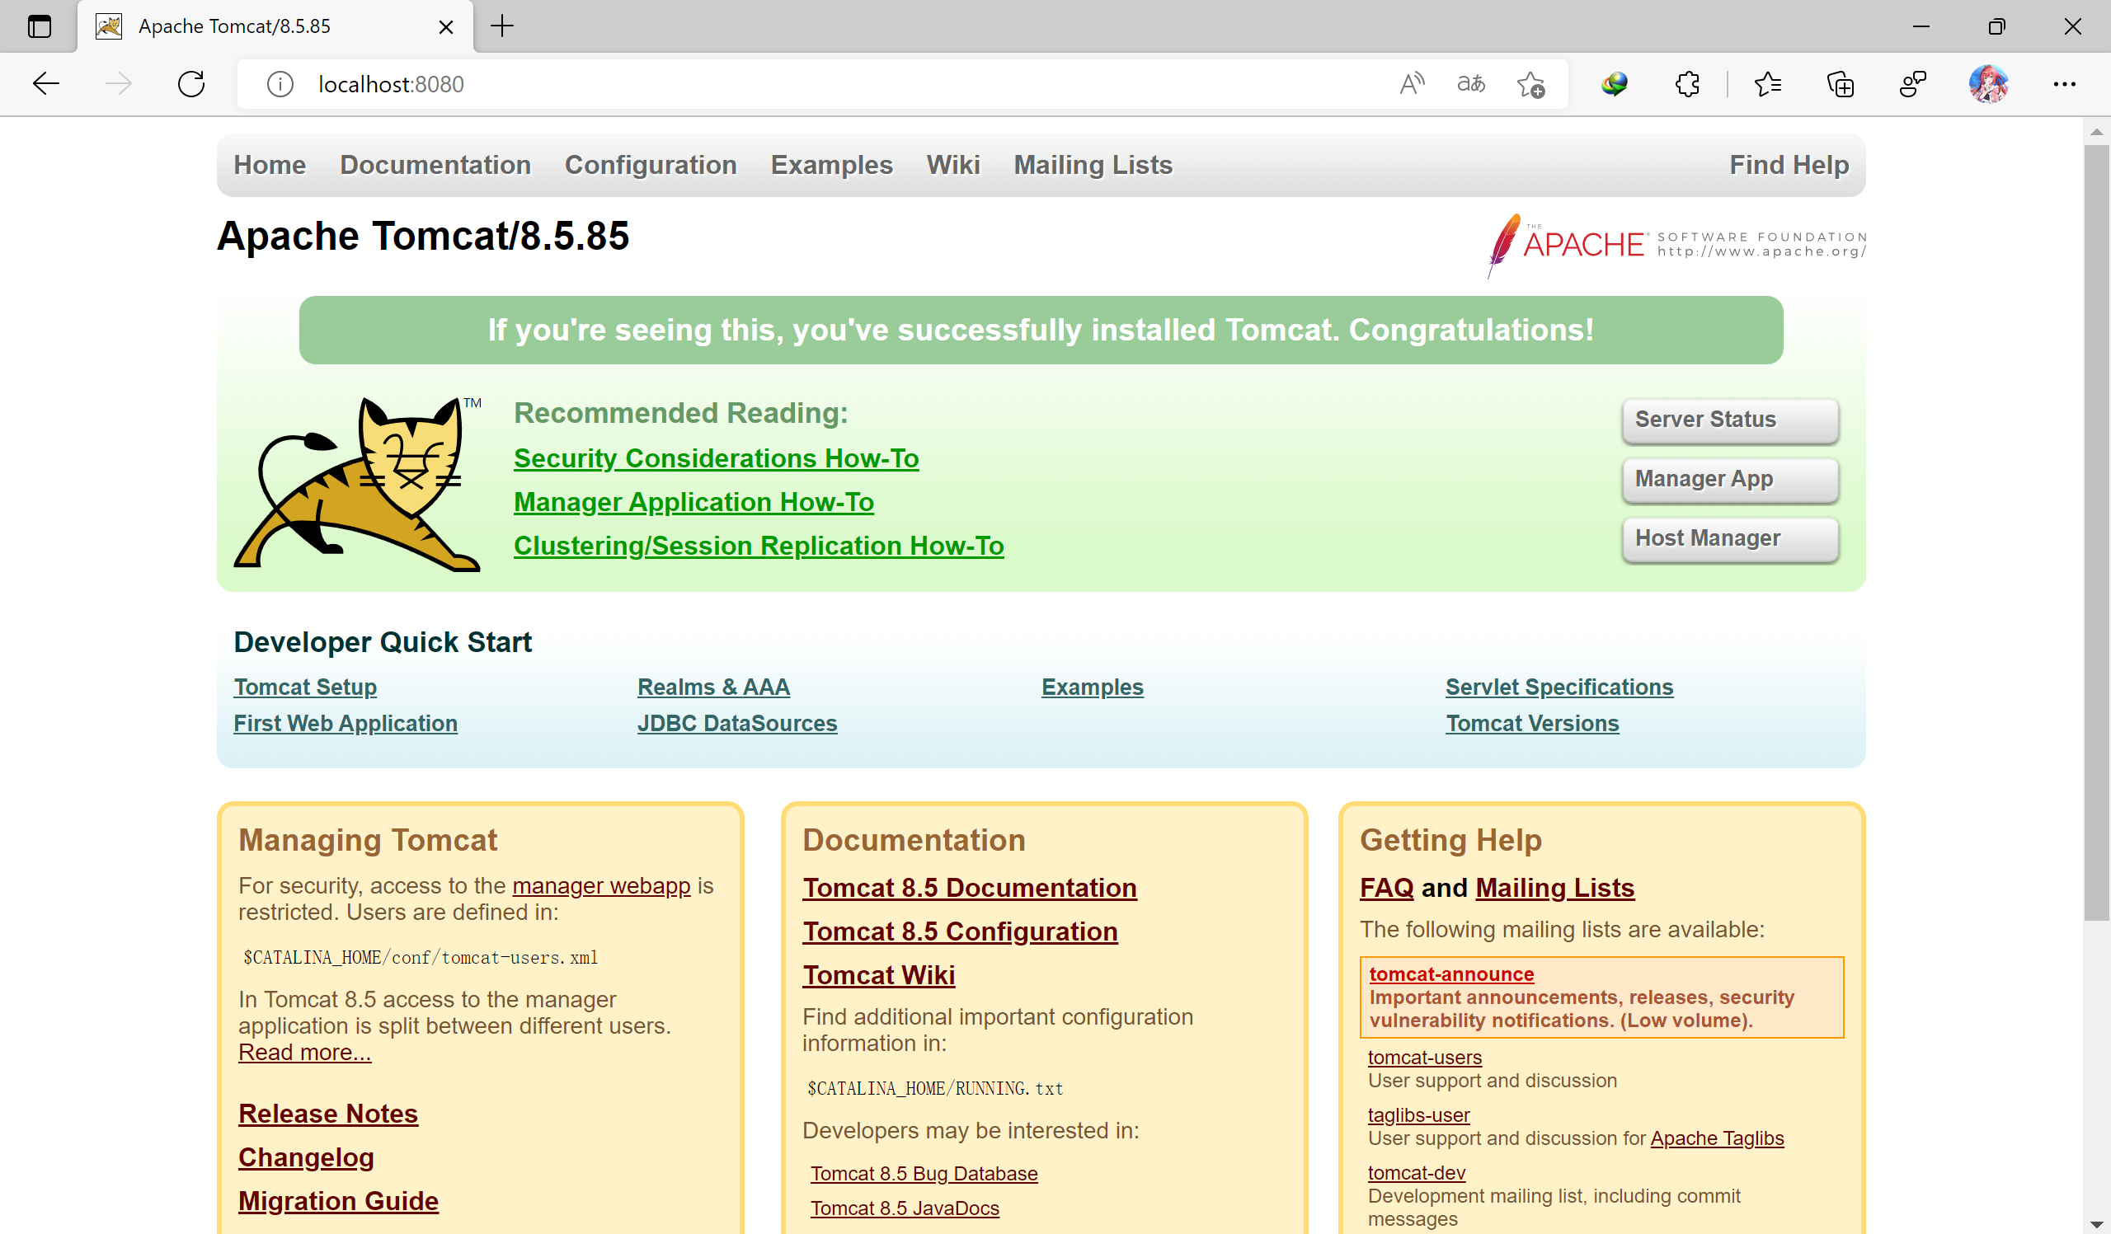Click the Tomcat cat logo image

pos(358,484)
